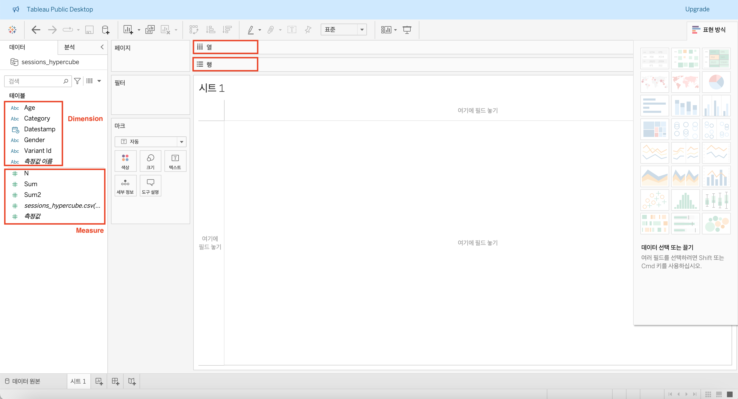Screen dimensions: 738x399
Task: Choose the histogram thumbnail in 표현 방식
Action: [685, 200]
